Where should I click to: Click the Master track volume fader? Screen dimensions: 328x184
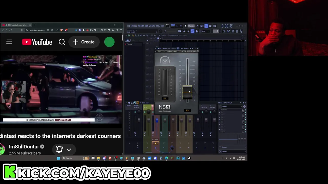tap(139, 120)
